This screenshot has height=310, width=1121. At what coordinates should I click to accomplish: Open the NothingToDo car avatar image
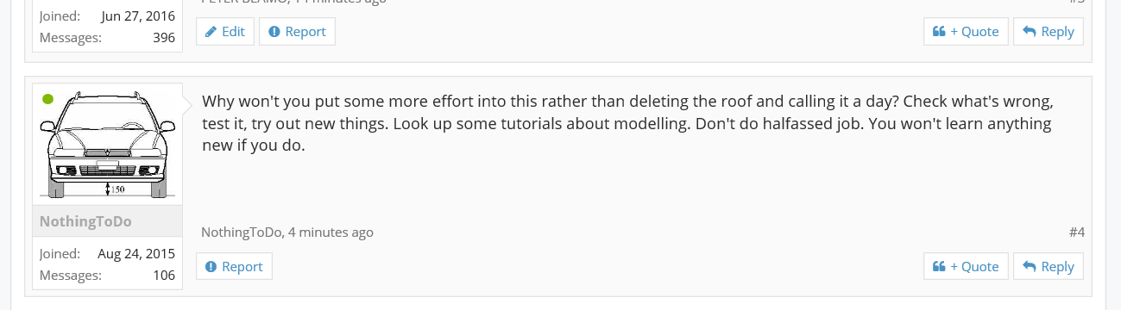tap(108, 145)
